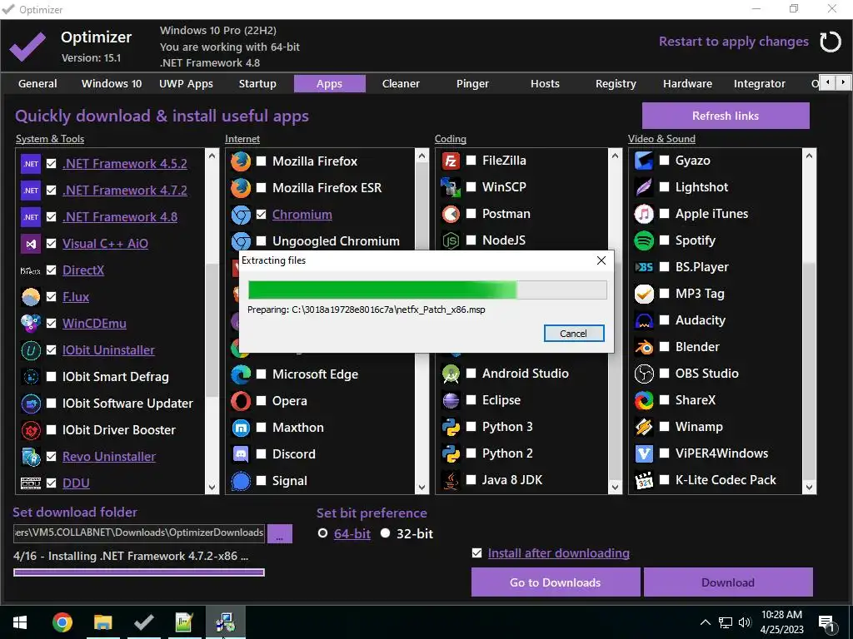Click the Apple iTunes icon
The width and height of the screenshot is (853, 639).
pyautogui.click(x=644, y=214)
